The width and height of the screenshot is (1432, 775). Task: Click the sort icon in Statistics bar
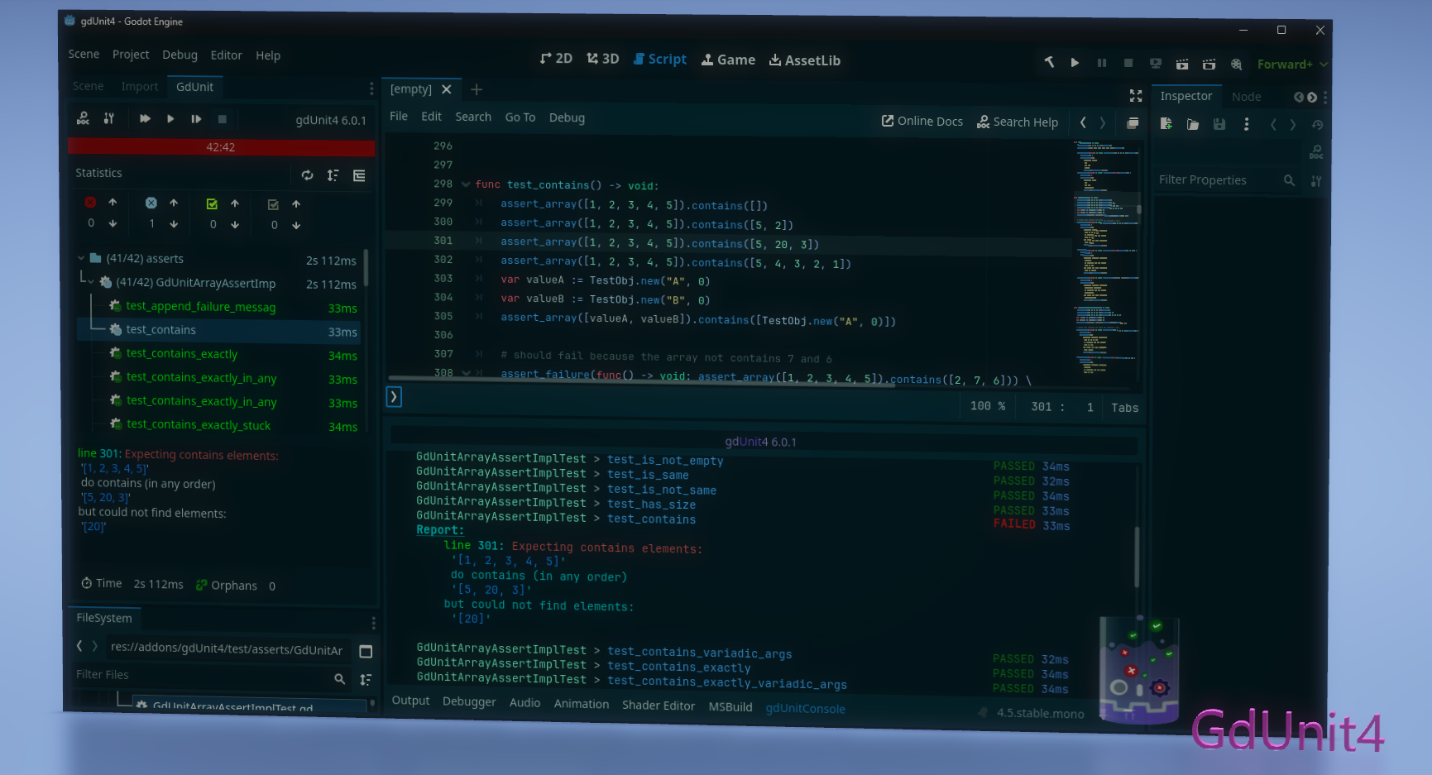pyautogui.click(x=333, y=175)
